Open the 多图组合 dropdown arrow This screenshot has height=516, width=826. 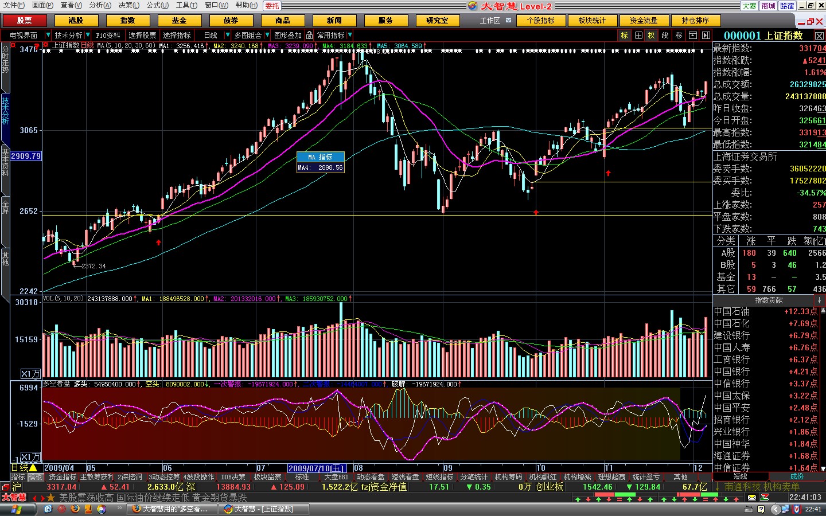coord(267,36)
